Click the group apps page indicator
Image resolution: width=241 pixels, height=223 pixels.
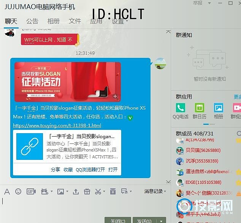[209, 124]
